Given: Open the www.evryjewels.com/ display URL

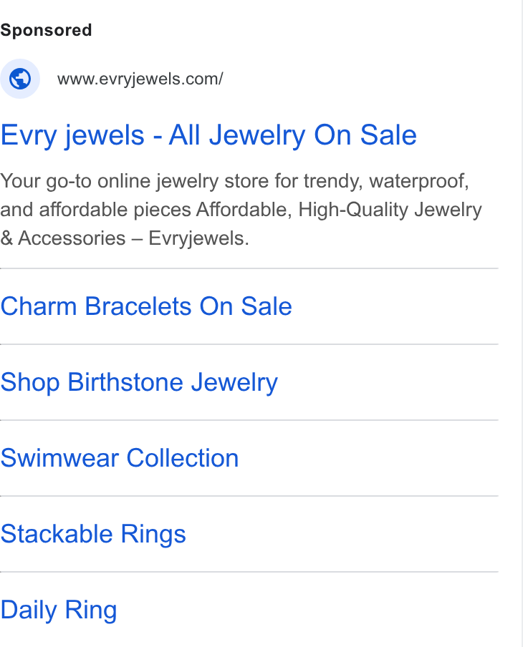Looking at the screenshot, I should pyautogui.click(x=140, y=79).
